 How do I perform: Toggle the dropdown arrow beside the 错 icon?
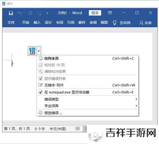39,51
